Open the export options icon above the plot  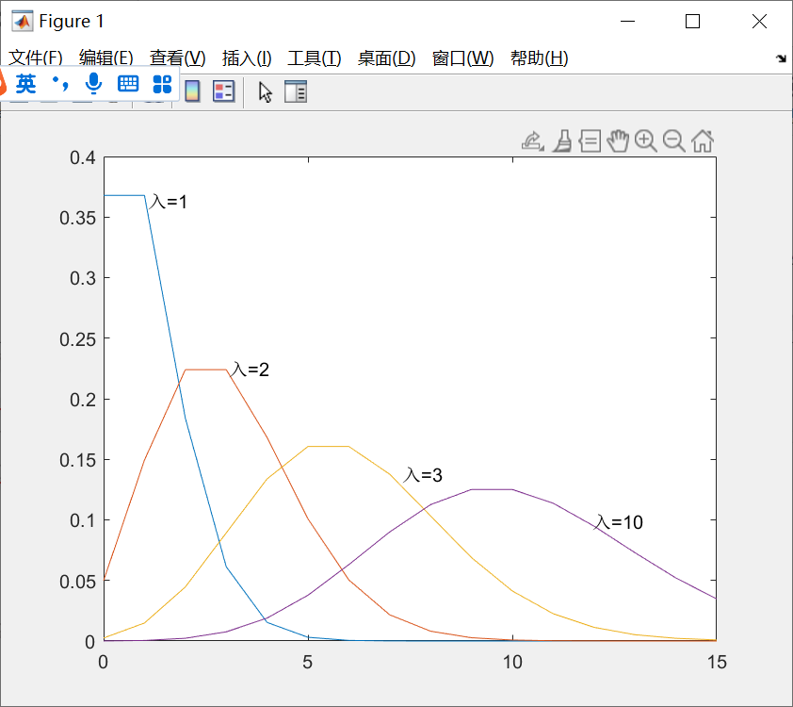(x=532, y=140)
